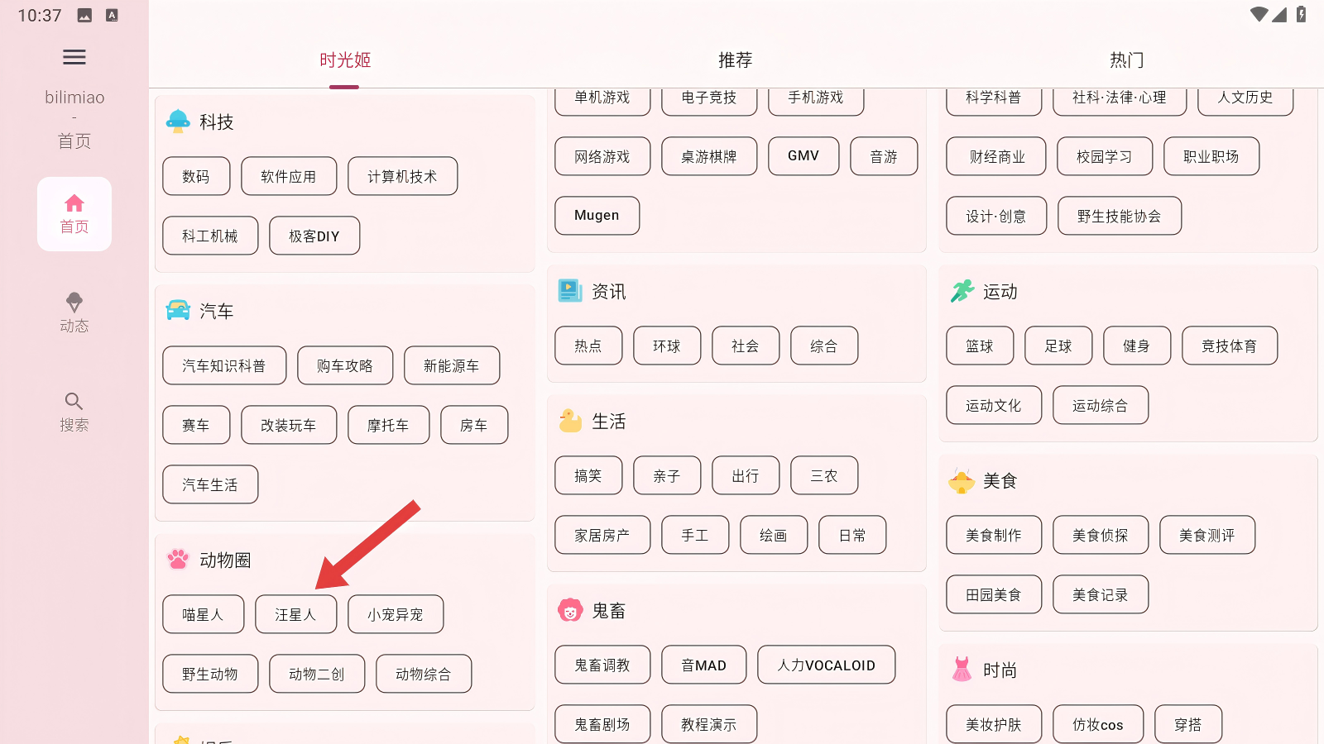Viewport: 1324px width, 744px height.
Task: Select the 美食侦探 tag
Action: click(x=1101, y=535)
